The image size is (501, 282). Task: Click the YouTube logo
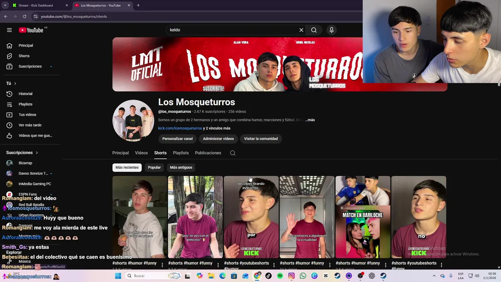[x=31, y=30]
